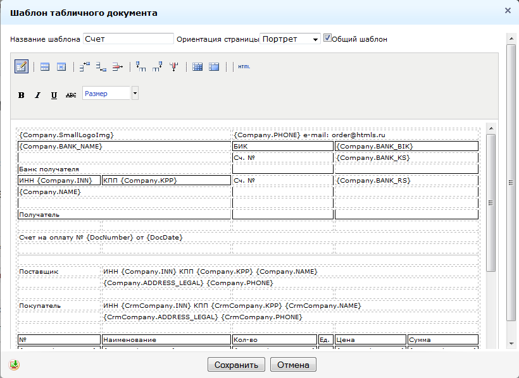The height and width of the screenshot is (378, 519).
Task: Click the delete row icon
Action: [x=118, y=66]
